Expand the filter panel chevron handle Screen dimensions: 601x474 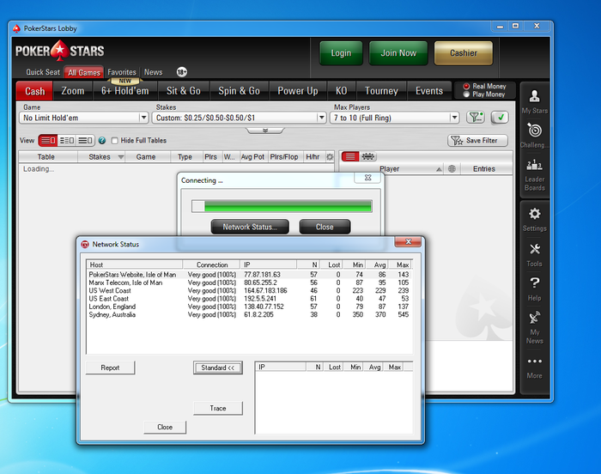[265, 131]
